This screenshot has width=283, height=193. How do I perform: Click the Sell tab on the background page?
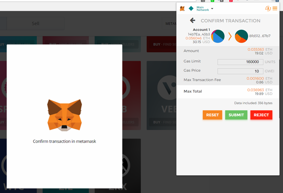tap(36, 24)
